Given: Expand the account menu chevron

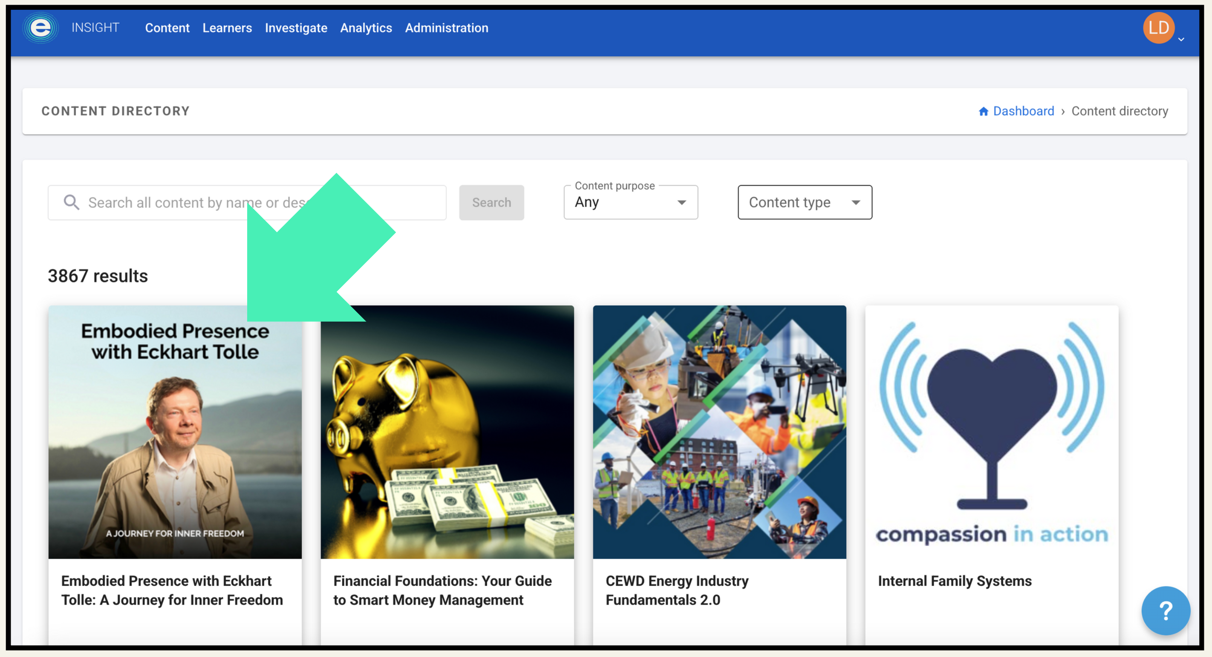Looking at the screenshot, I should click(1181, 40).
